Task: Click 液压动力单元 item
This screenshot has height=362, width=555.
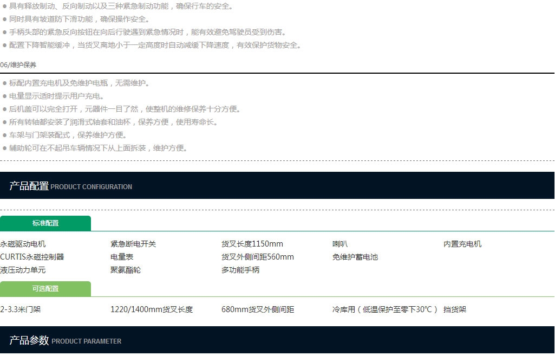Action: 23,270
